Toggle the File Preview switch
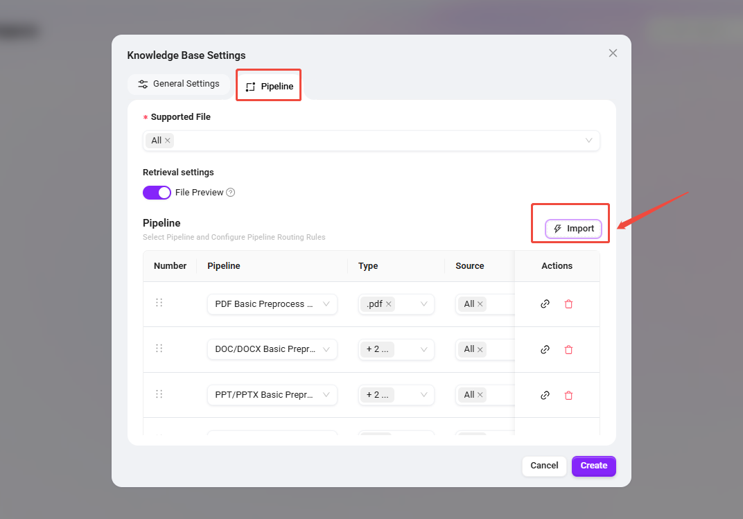743x519 pixels. (x=157, y=193)
